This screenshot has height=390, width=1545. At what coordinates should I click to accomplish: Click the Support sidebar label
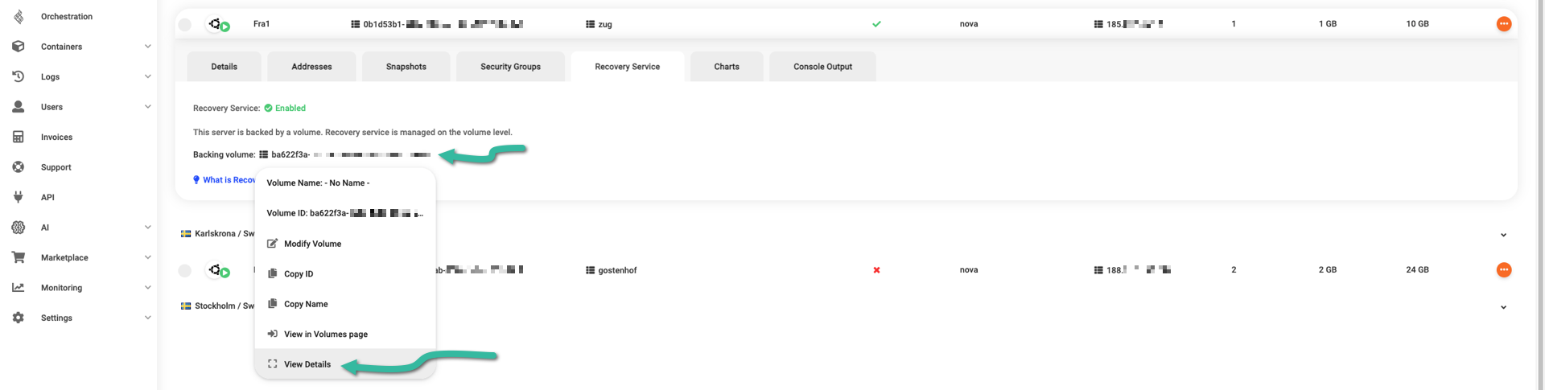coord(56,167)
